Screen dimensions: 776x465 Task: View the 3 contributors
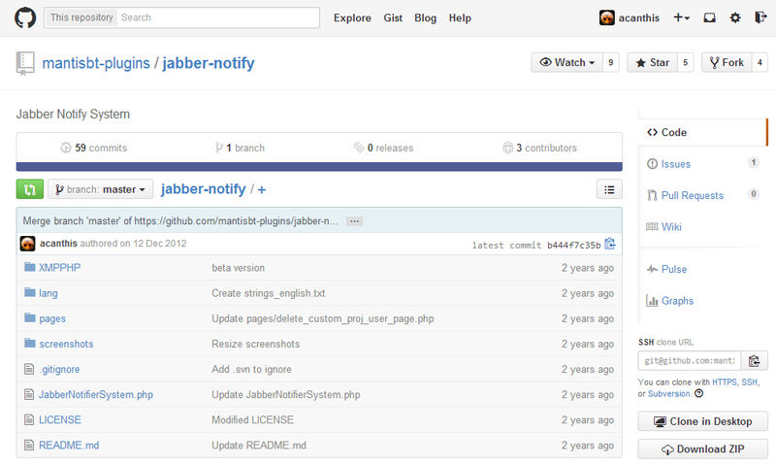click(x=539, y=148)
